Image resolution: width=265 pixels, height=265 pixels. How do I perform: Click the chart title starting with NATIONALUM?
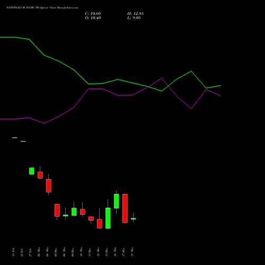point(42,8)
